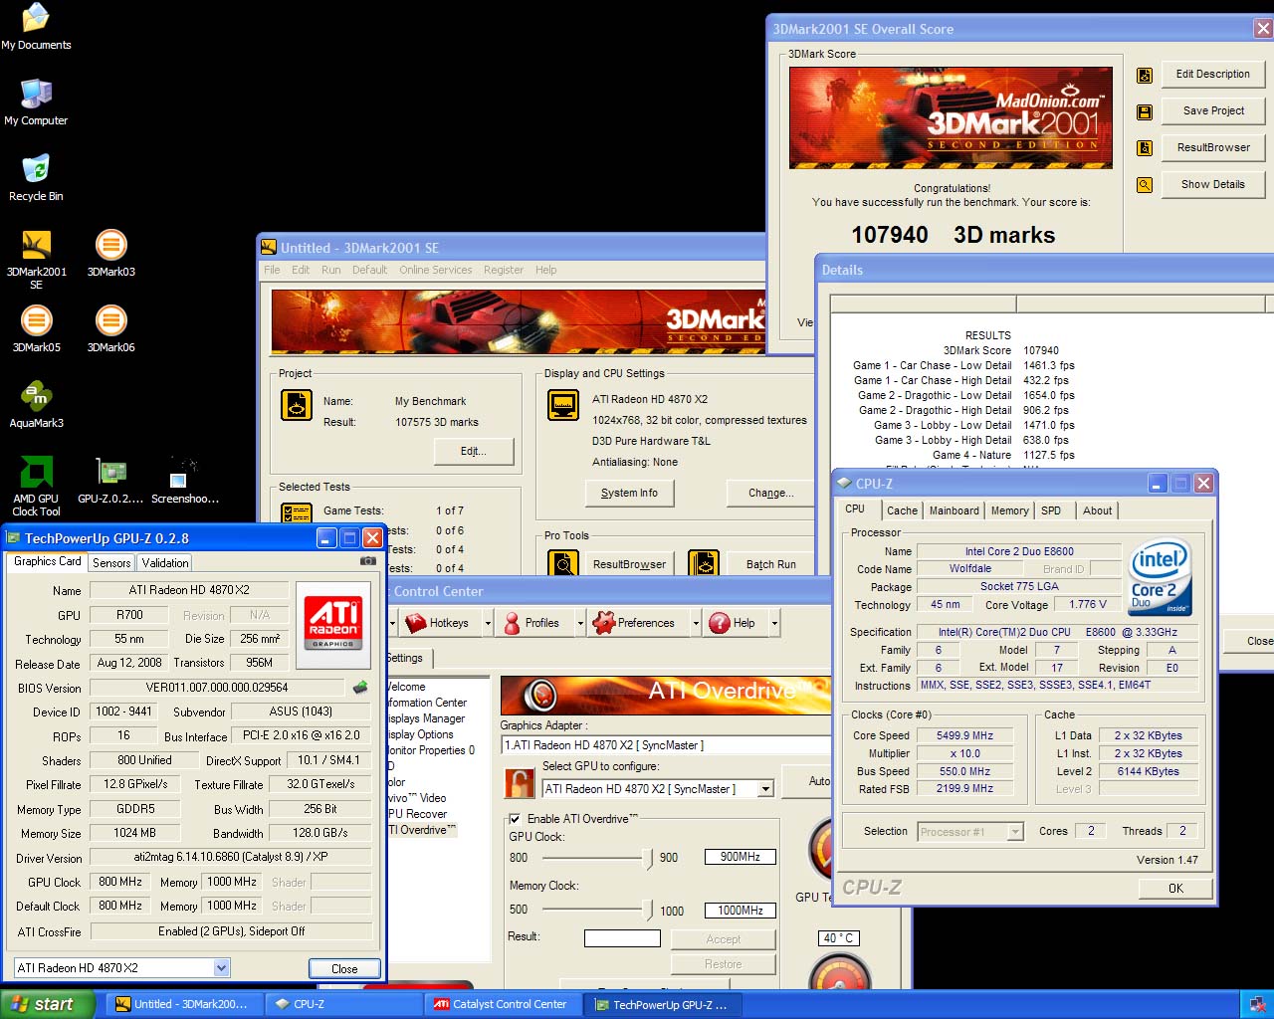Click the GPU Clock slider handle
1274x1019 pixels.
[649, 859]
